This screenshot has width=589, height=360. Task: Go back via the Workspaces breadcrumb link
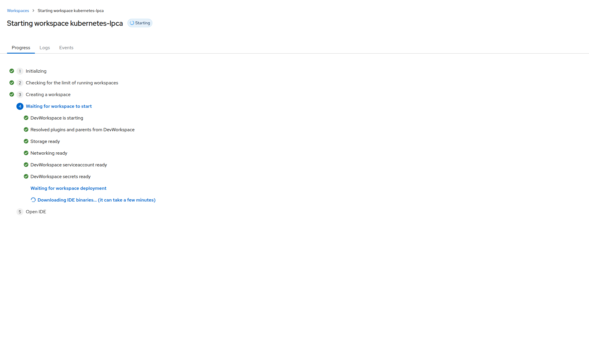(x=18, y=11)
